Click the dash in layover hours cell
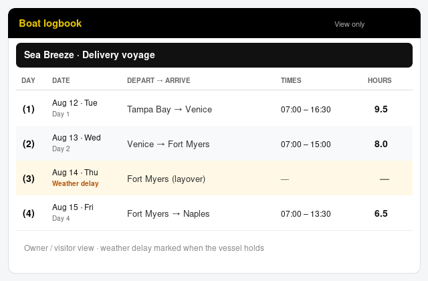428x281 pixels. (385, 179)
